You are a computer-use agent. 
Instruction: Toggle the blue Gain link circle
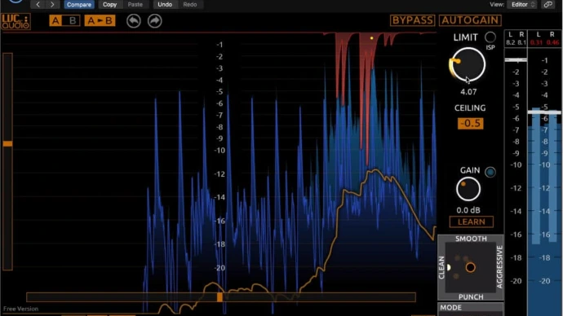pos(490,172)
